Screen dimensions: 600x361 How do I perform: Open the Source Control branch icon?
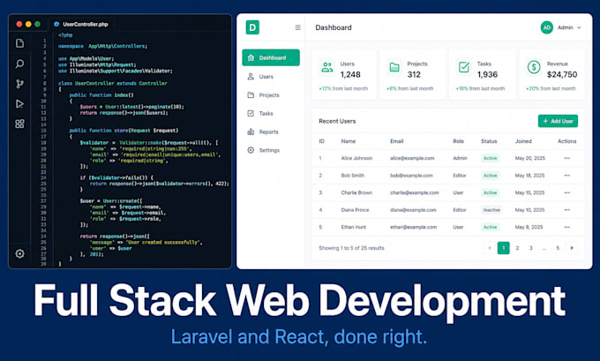[19, 84]
